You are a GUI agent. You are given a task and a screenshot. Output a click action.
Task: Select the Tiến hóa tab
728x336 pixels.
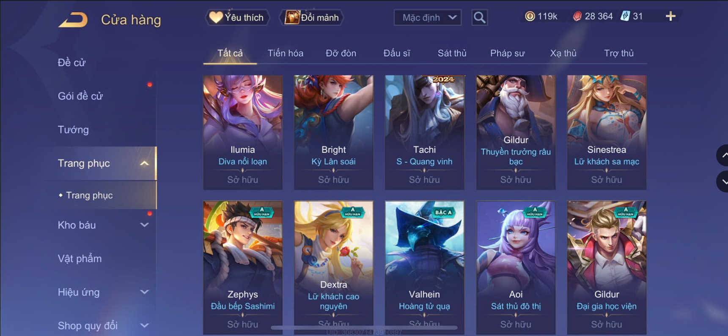tap(285, 53)
